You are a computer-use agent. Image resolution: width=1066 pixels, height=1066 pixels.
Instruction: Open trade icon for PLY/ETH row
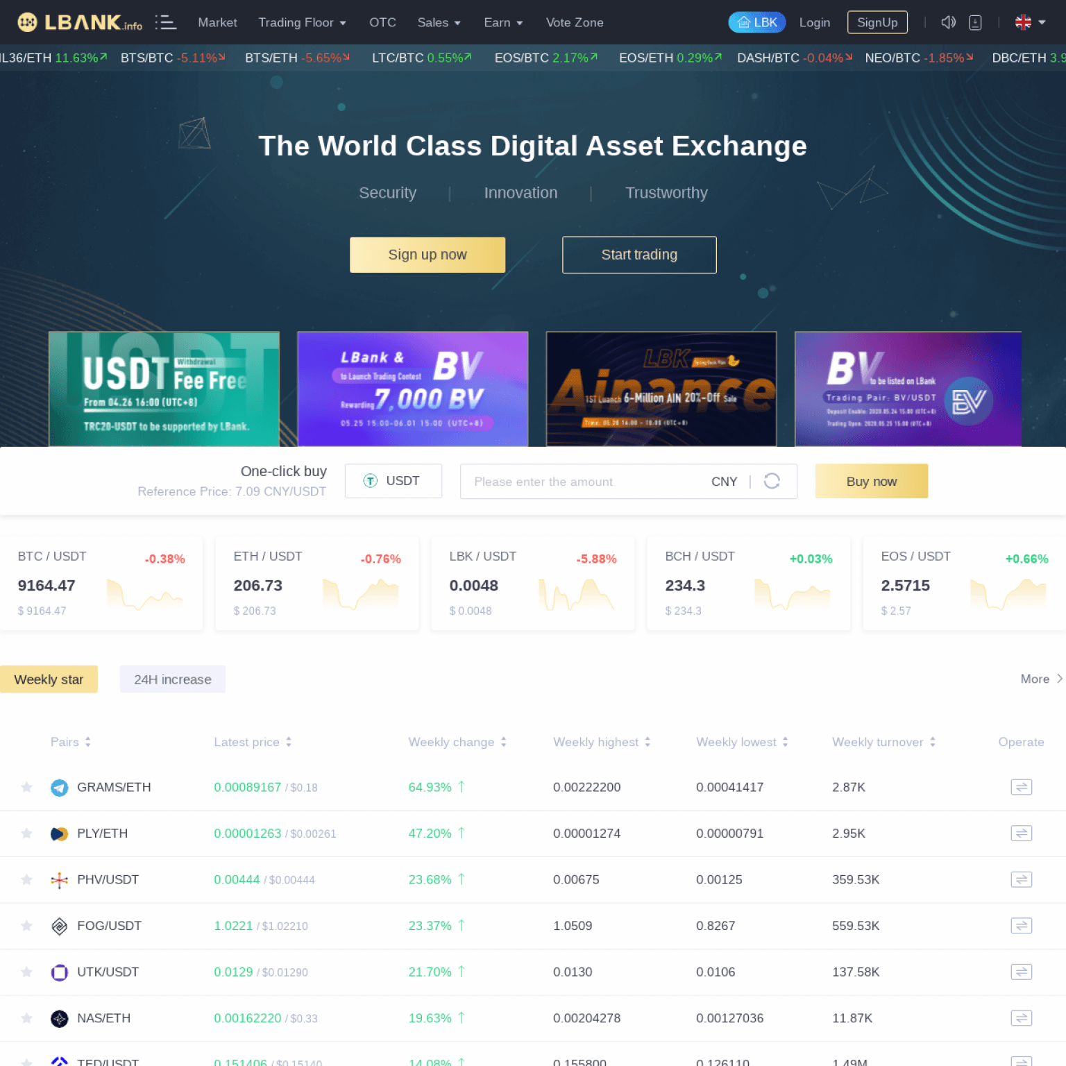click(x=1022, y=833)
